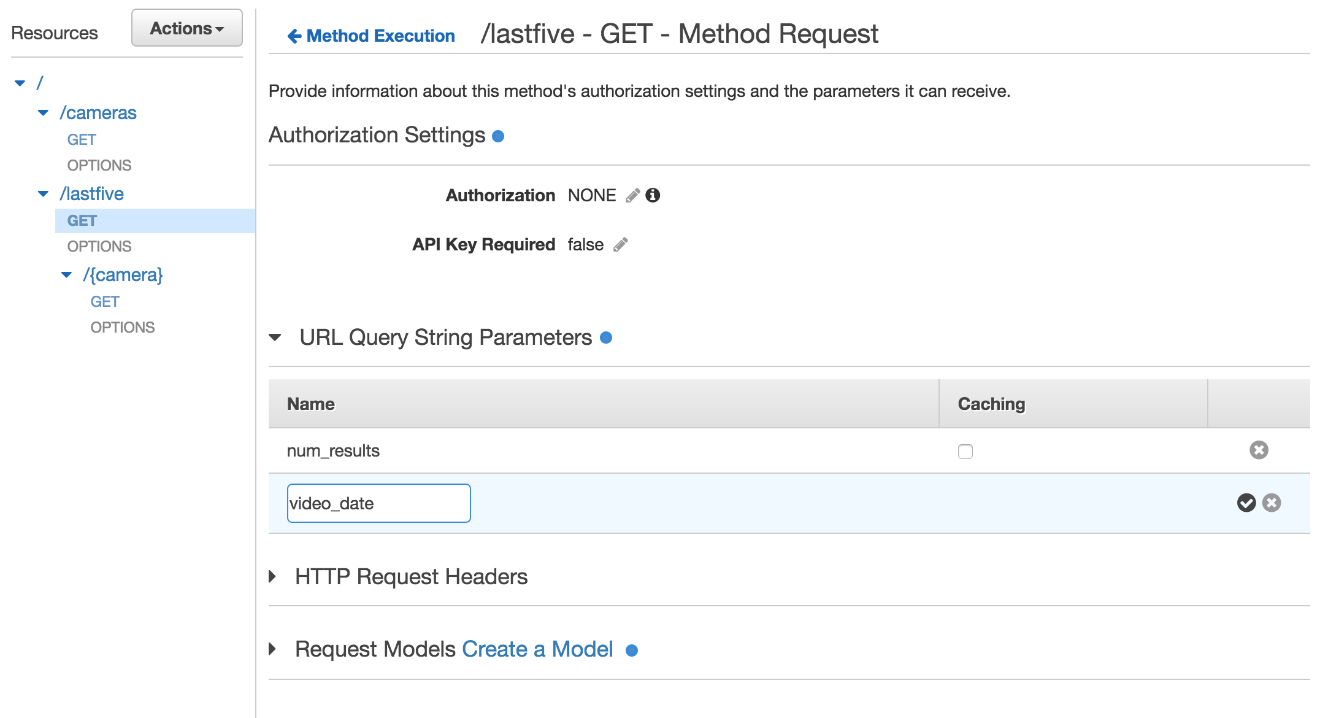The width and height of the screenshot is (1320, 718).
Task: Click the confirm checkmark icon for video_date
Action: tap(1246, 501)
